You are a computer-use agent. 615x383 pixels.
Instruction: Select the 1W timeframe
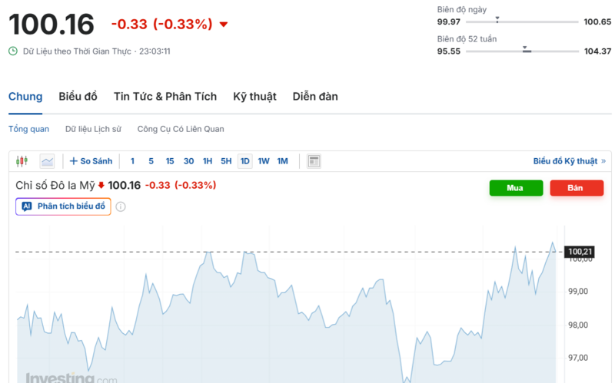264,161
